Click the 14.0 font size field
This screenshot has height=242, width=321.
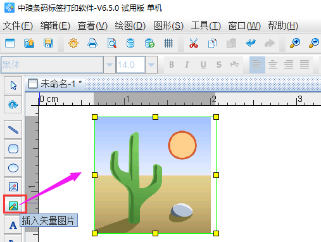point(130,65)
